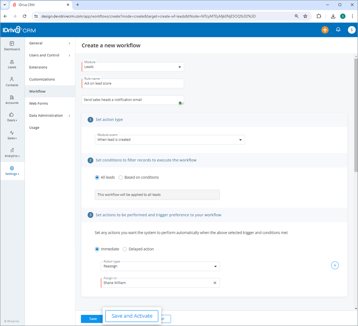Click the orange quick-add plus icon
358x326 pixels.
pos(325,30)
